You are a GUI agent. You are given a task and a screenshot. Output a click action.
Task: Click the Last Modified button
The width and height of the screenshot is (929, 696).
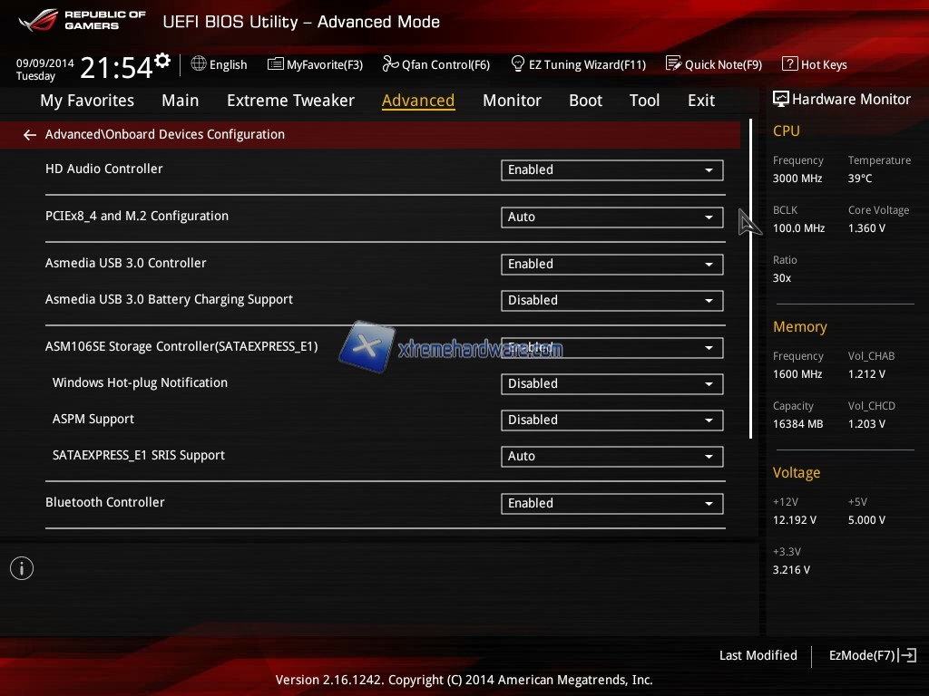(758, 655)
